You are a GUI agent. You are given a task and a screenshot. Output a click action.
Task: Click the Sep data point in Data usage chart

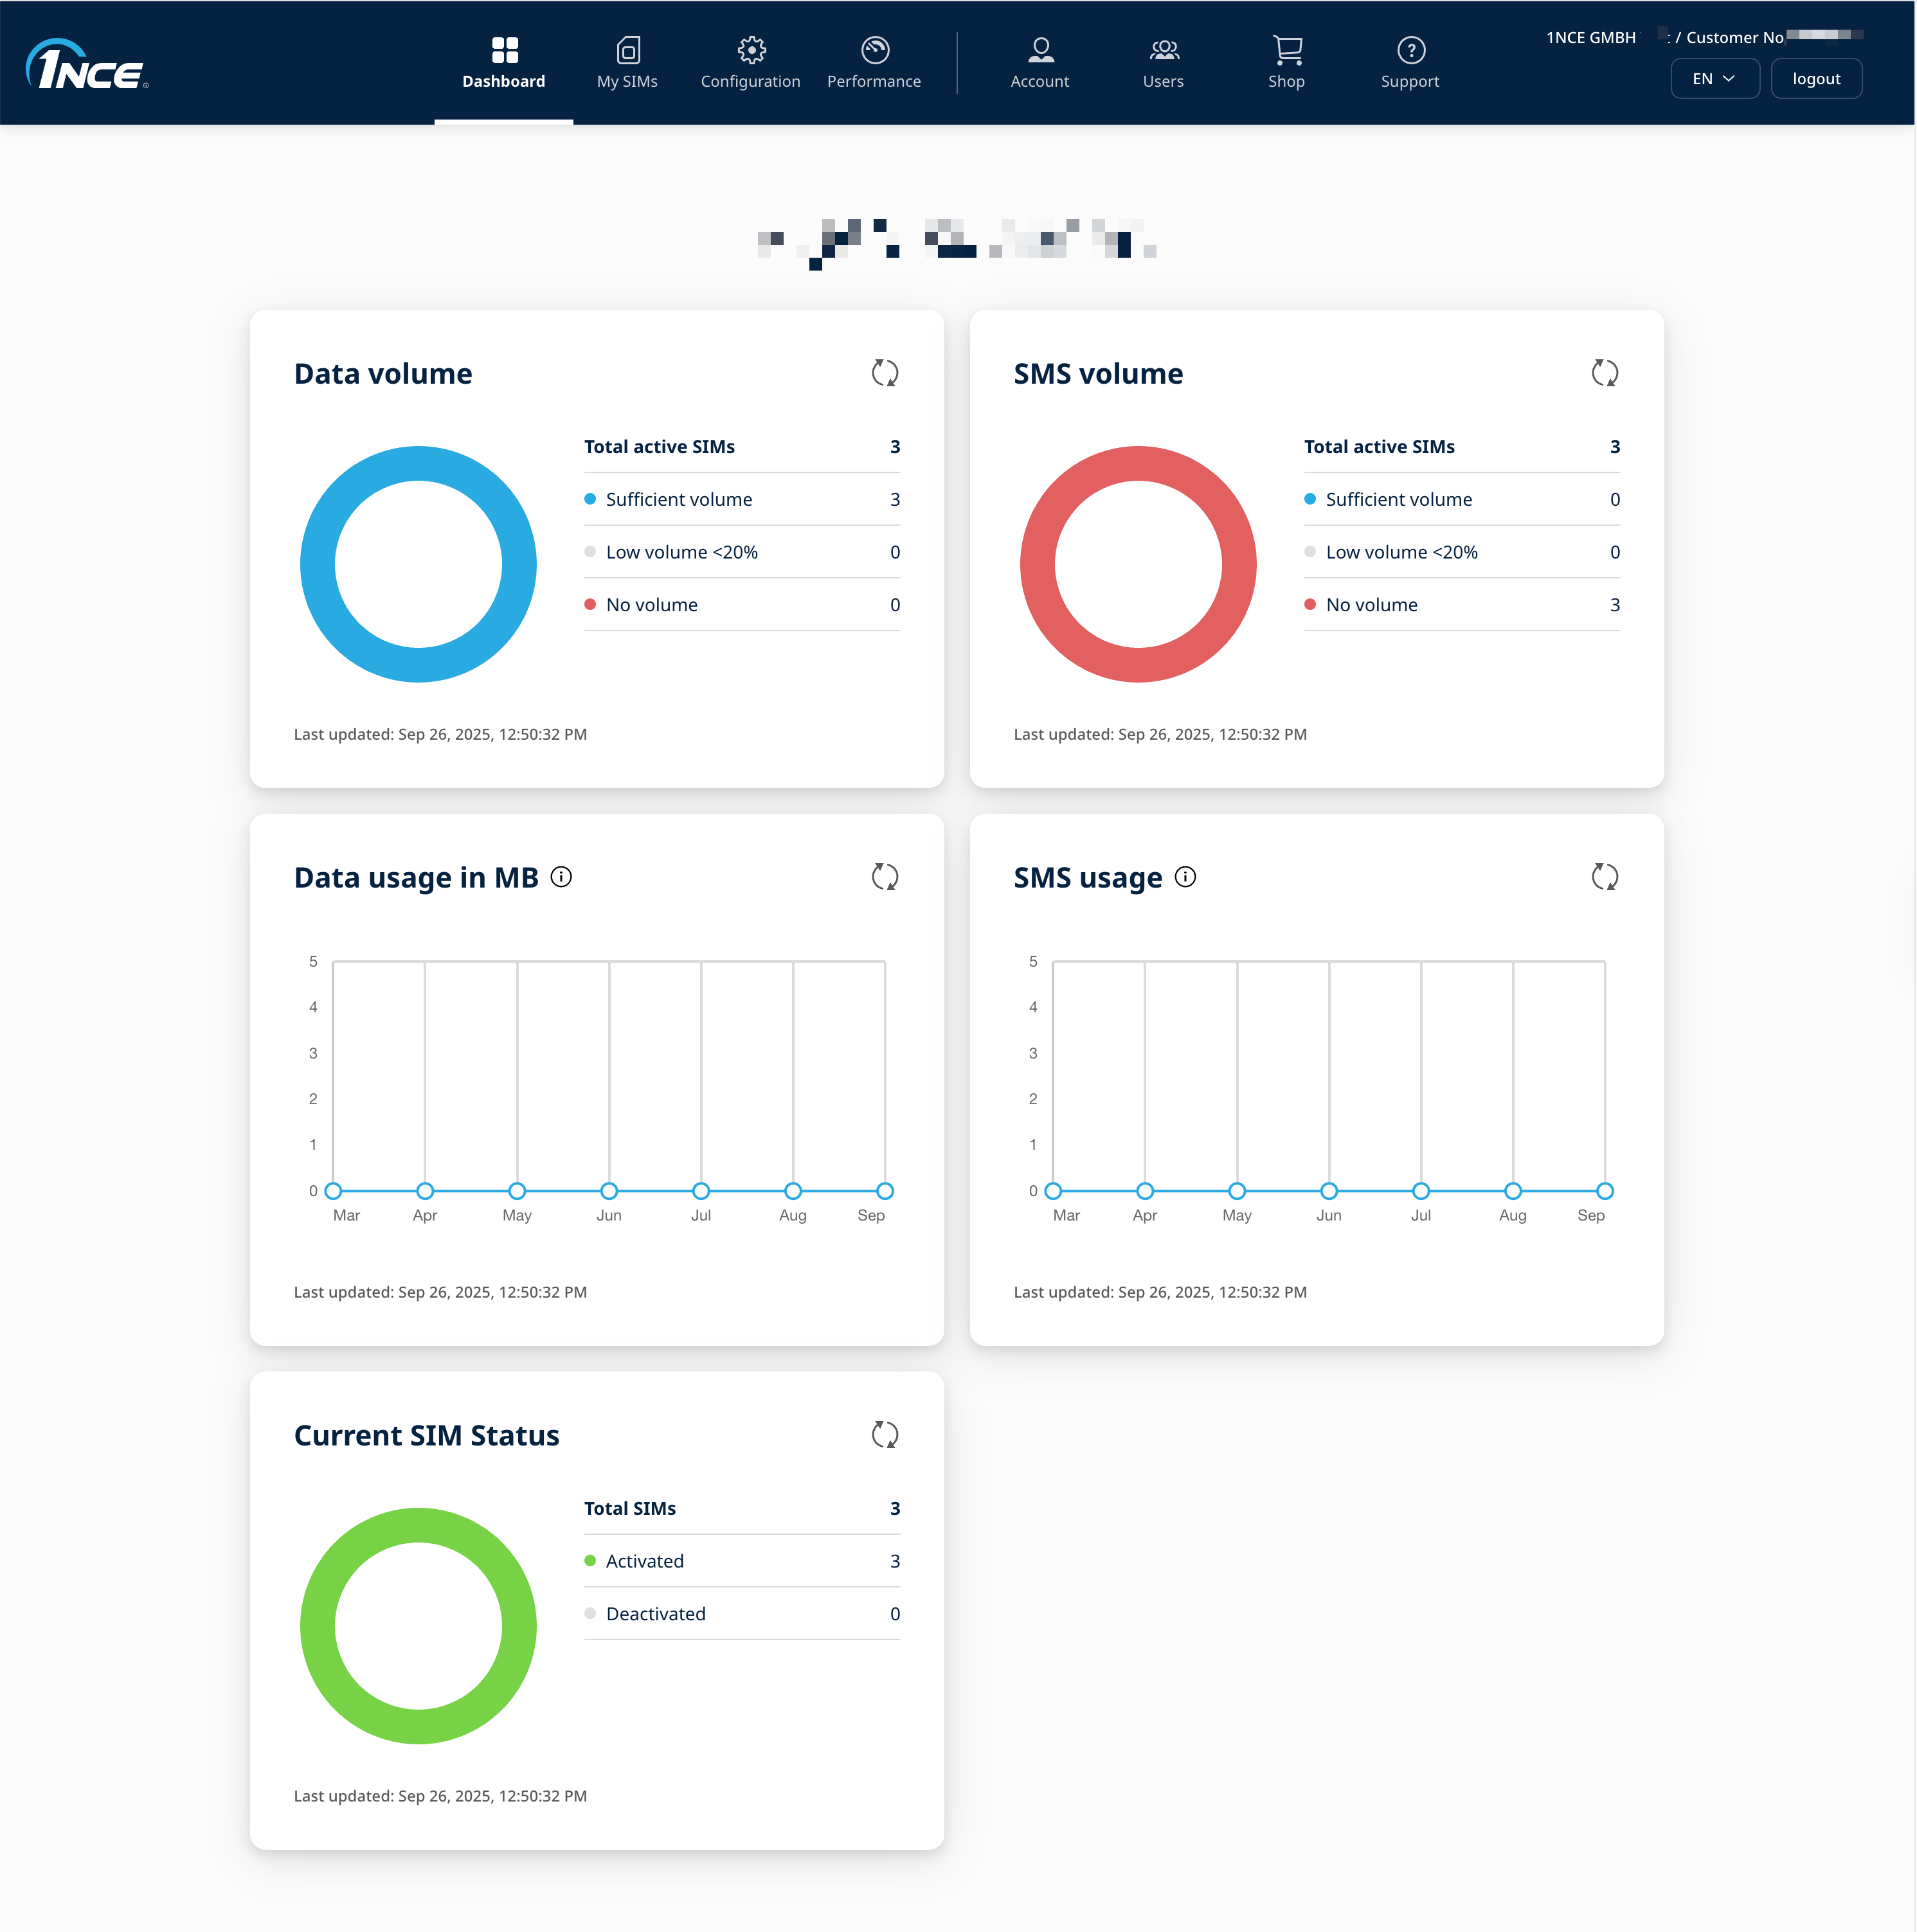885,1191
